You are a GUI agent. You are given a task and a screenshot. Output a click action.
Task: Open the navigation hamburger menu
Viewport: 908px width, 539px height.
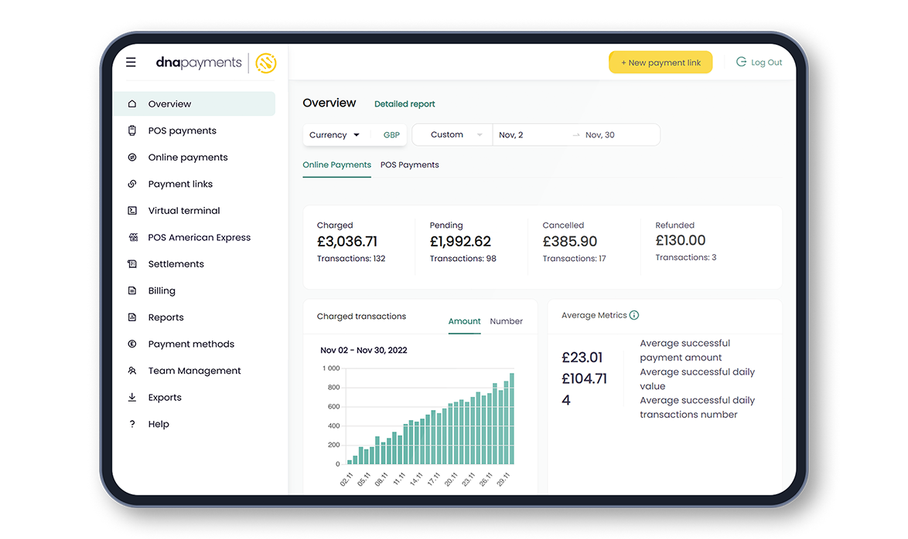pyautogui.click(x=131, y=63)
